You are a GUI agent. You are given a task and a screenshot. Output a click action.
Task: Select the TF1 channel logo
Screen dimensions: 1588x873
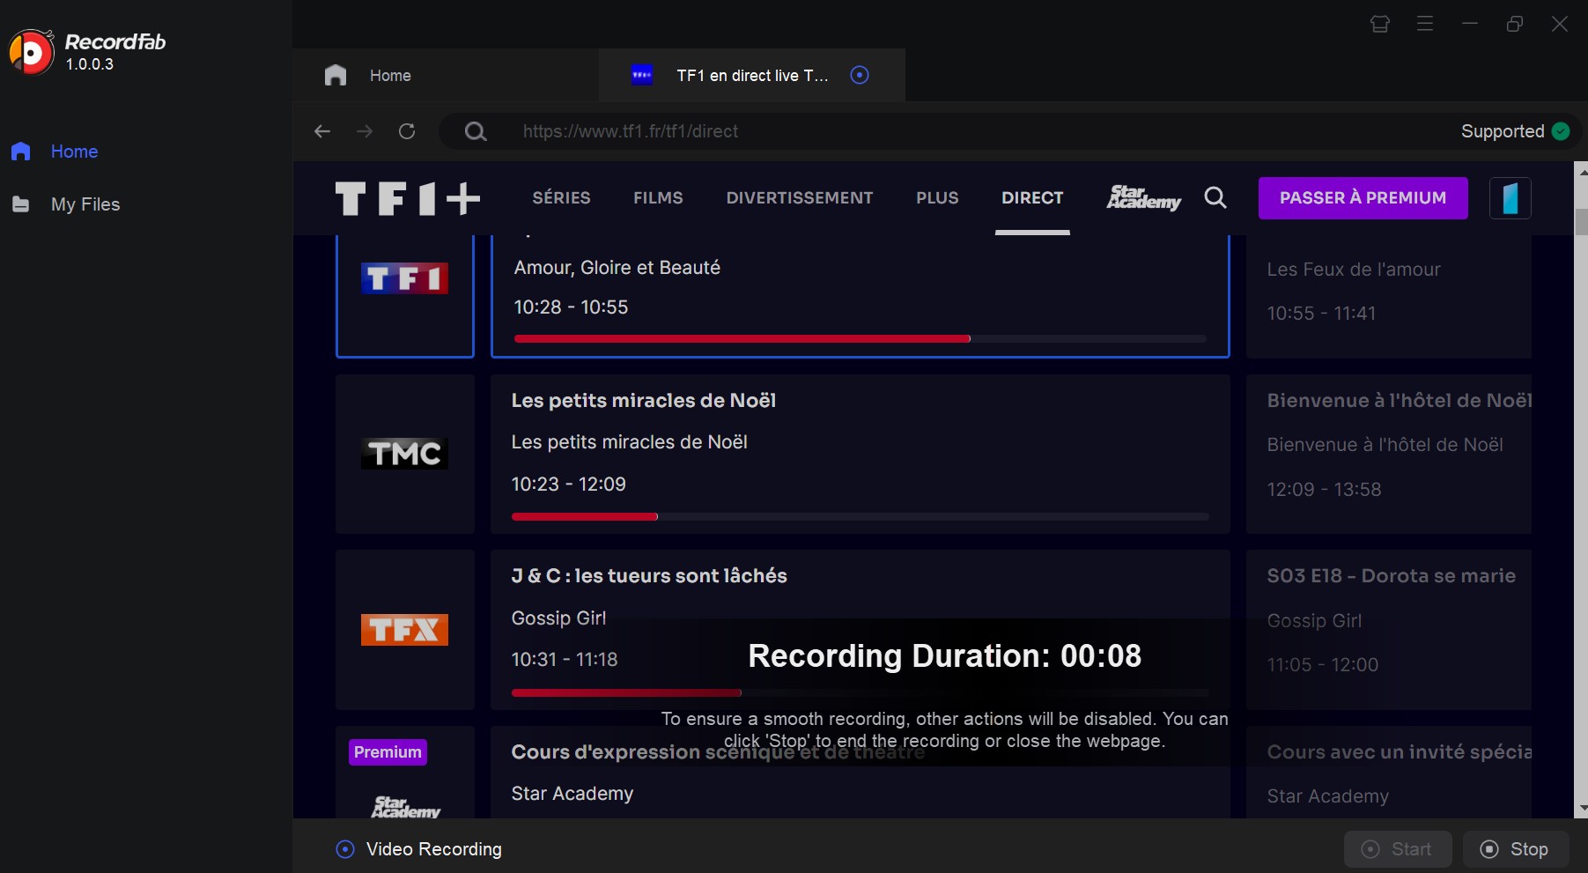point(404,278)
